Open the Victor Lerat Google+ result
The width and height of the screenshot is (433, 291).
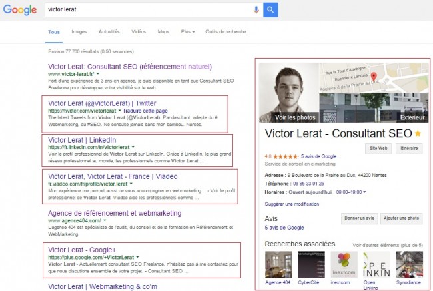pos(82,250)
